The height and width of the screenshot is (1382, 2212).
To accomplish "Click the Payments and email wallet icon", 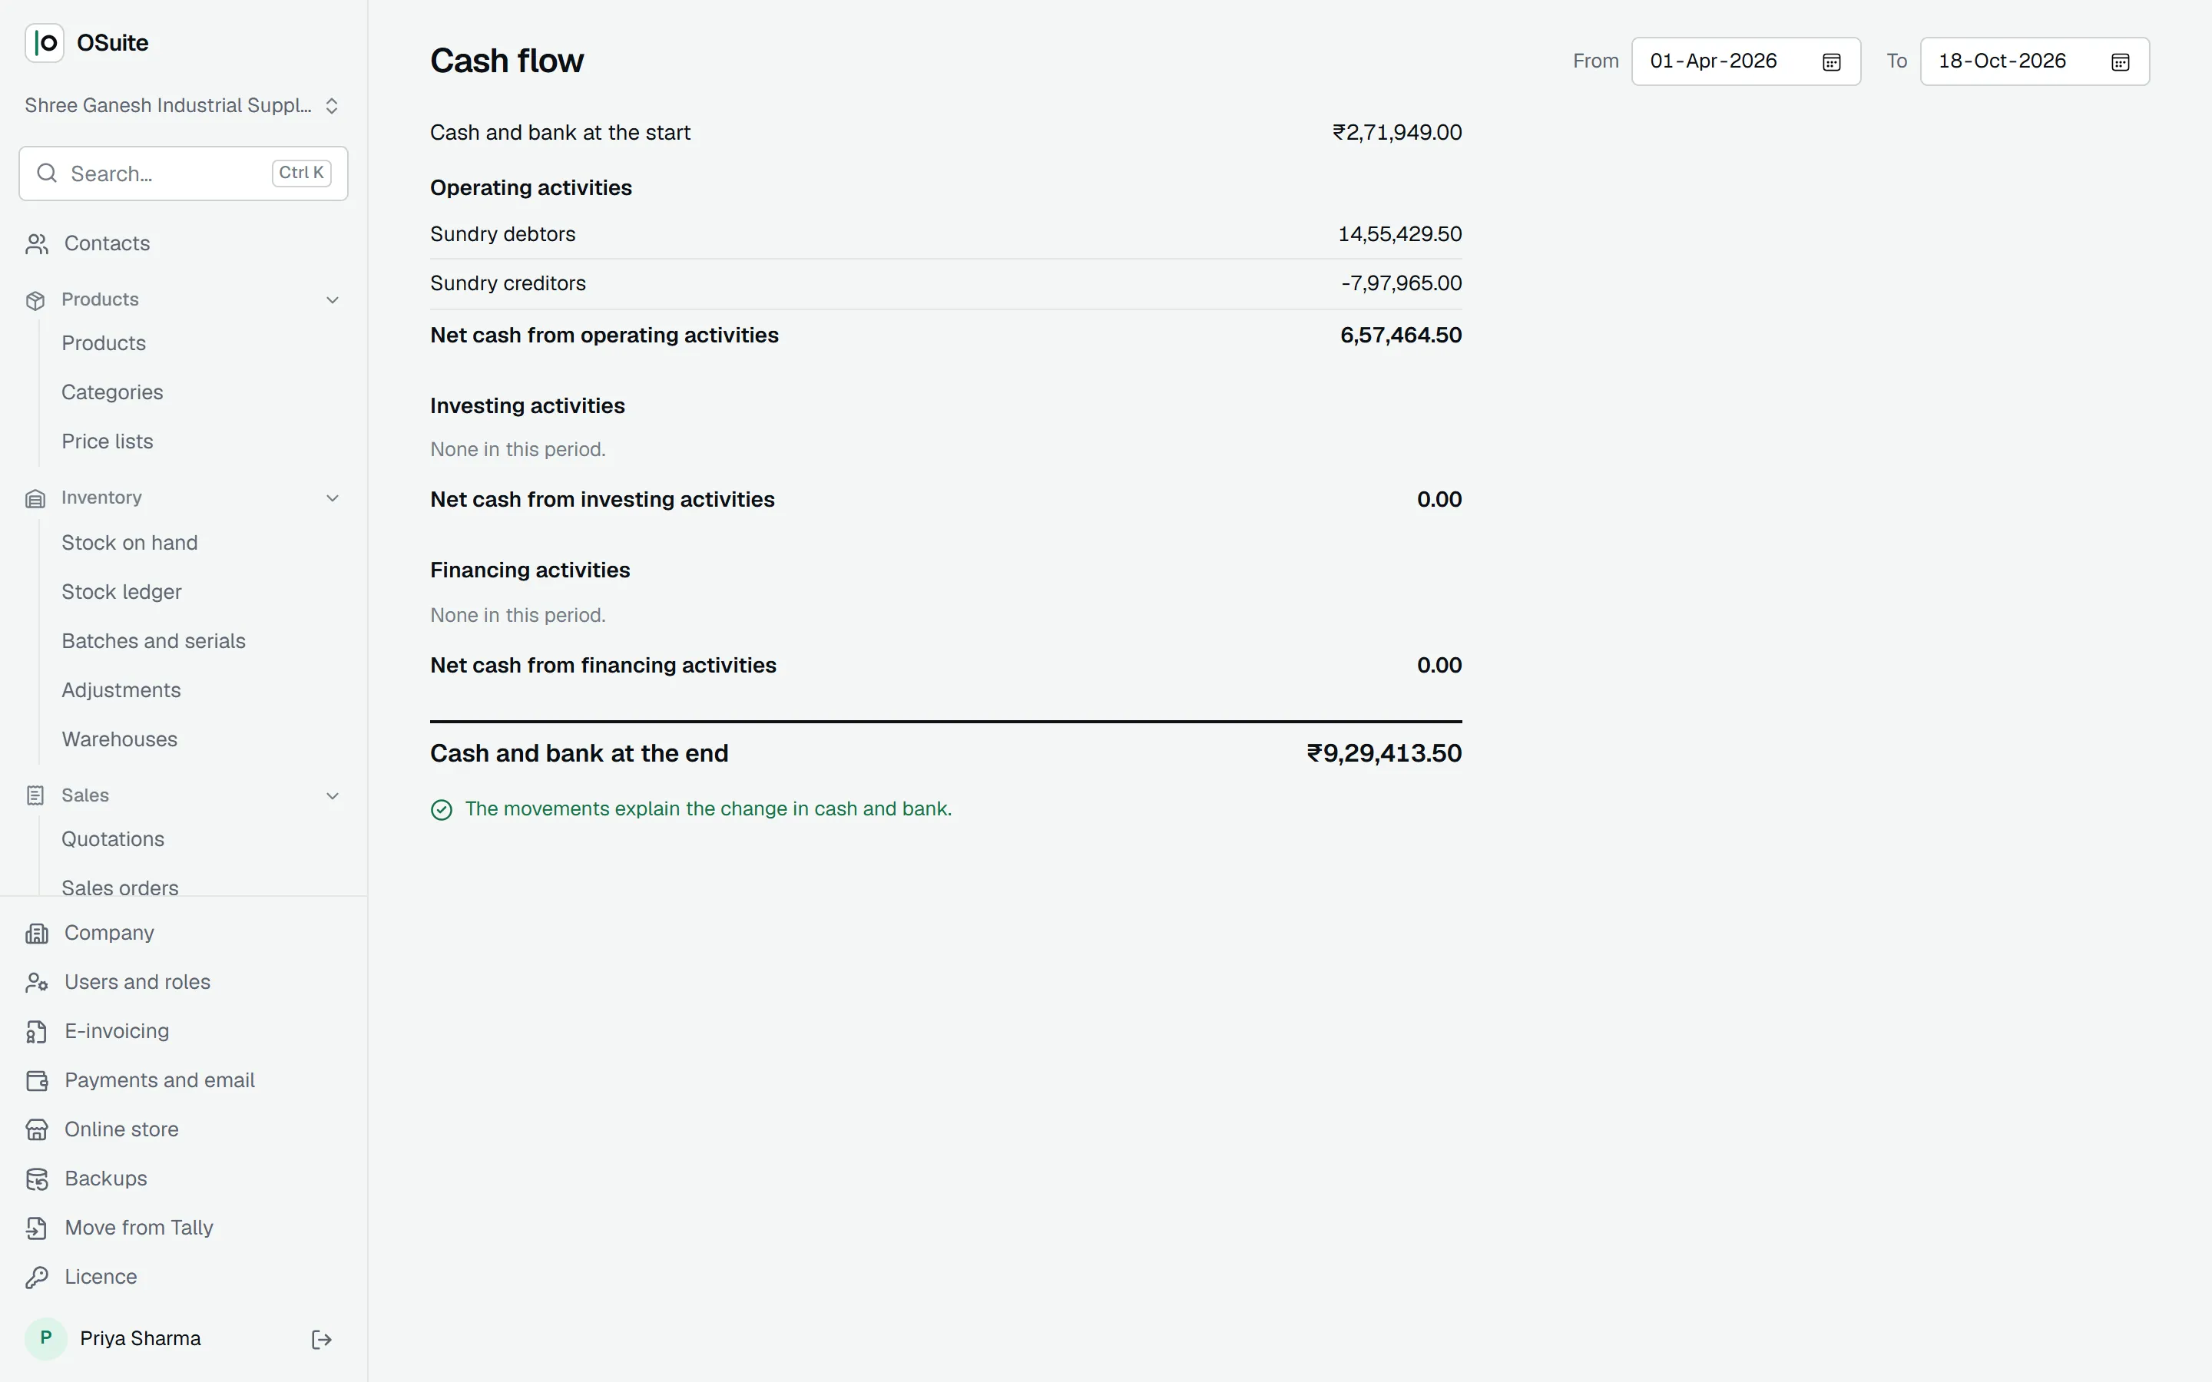I will [37, 1081].
